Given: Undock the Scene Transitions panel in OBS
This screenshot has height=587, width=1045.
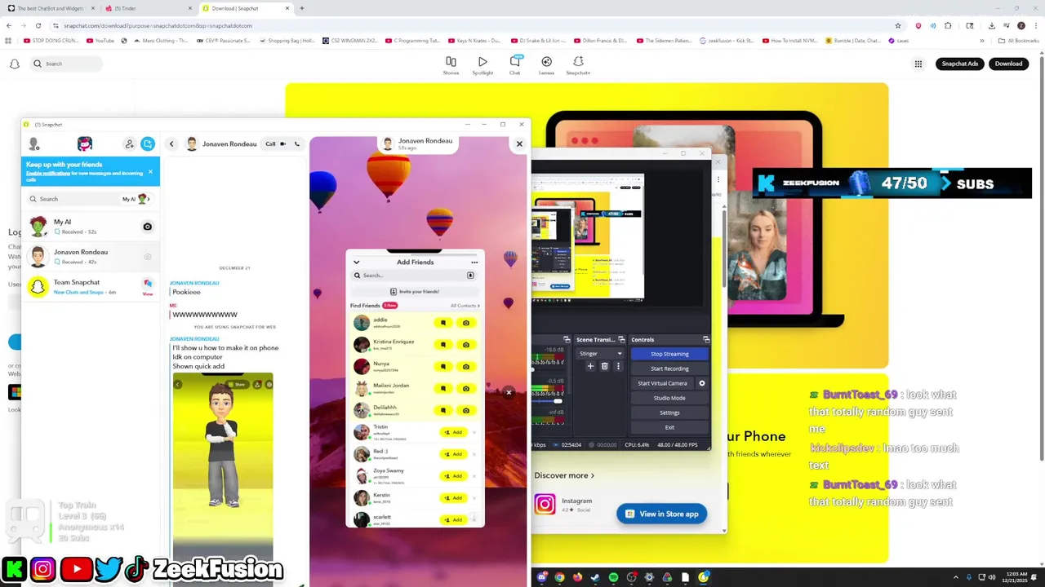Looking at the screenshot, I should [x=621, y=339].
